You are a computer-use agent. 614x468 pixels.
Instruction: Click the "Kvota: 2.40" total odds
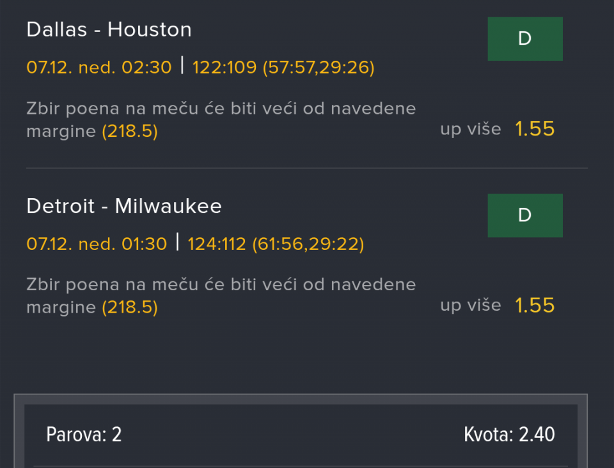[x=509, y=435]
